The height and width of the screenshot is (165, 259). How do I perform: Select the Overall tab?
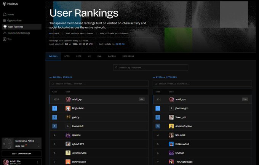[x=53, y=56]
